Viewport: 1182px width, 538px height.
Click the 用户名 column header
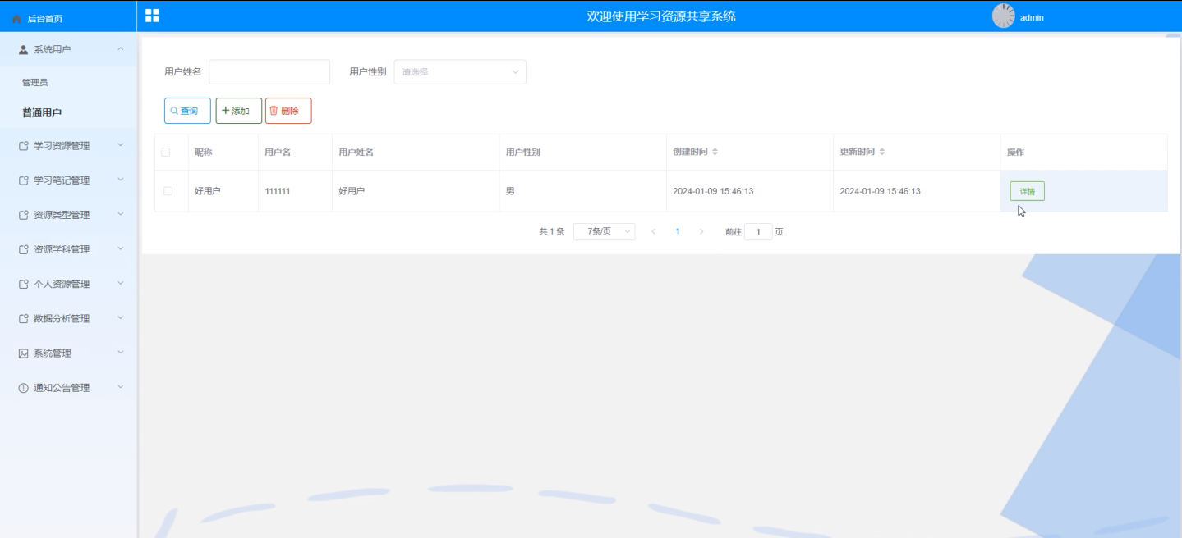tap(278, 153)
